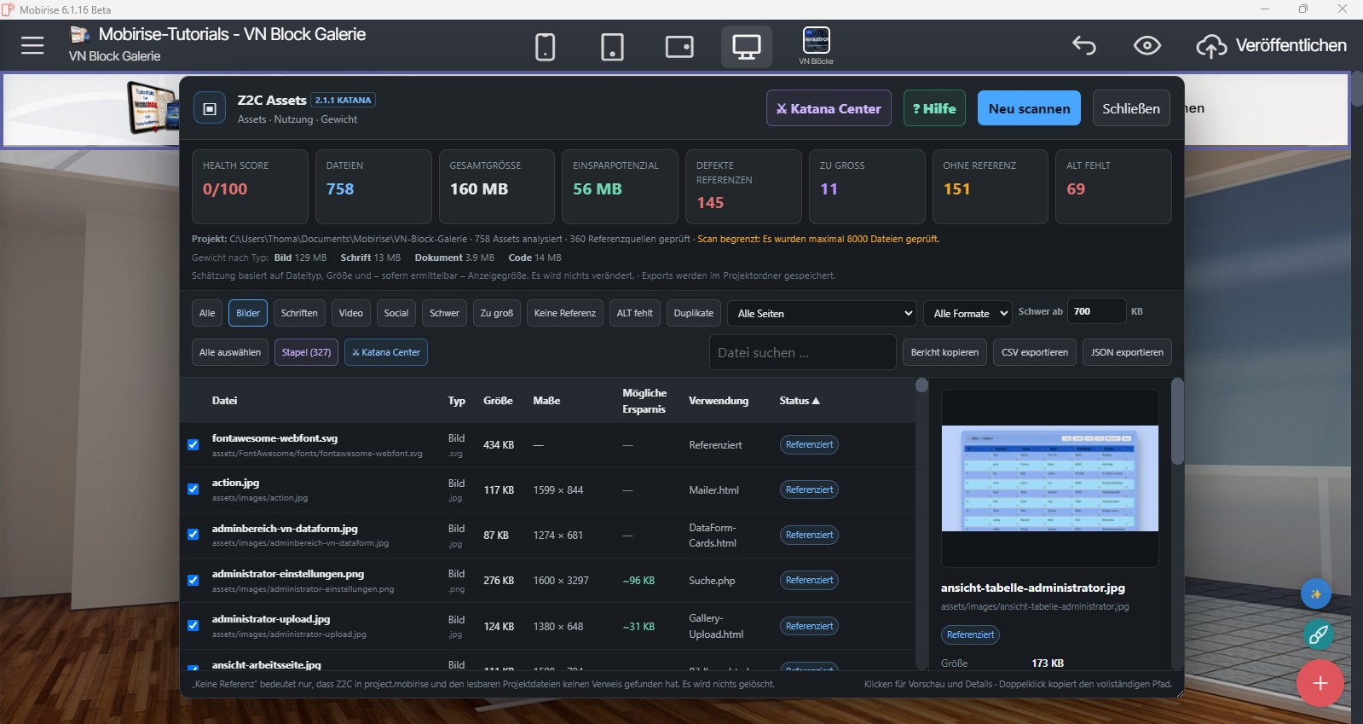This screenshot has height=724, width=1363.
Task: Select the desktop view icon
Action: point(747,46)
